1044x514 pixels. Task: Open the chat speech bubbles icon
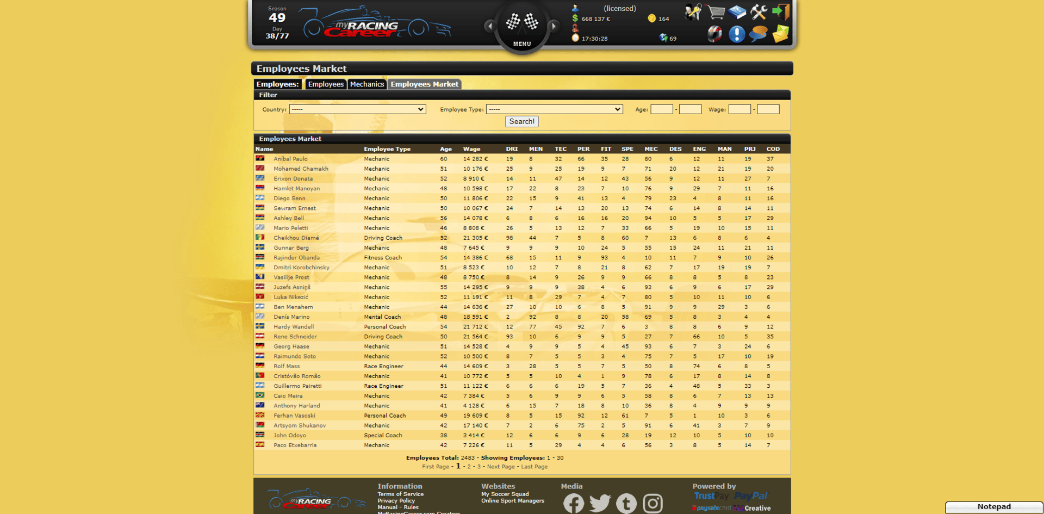758,34
